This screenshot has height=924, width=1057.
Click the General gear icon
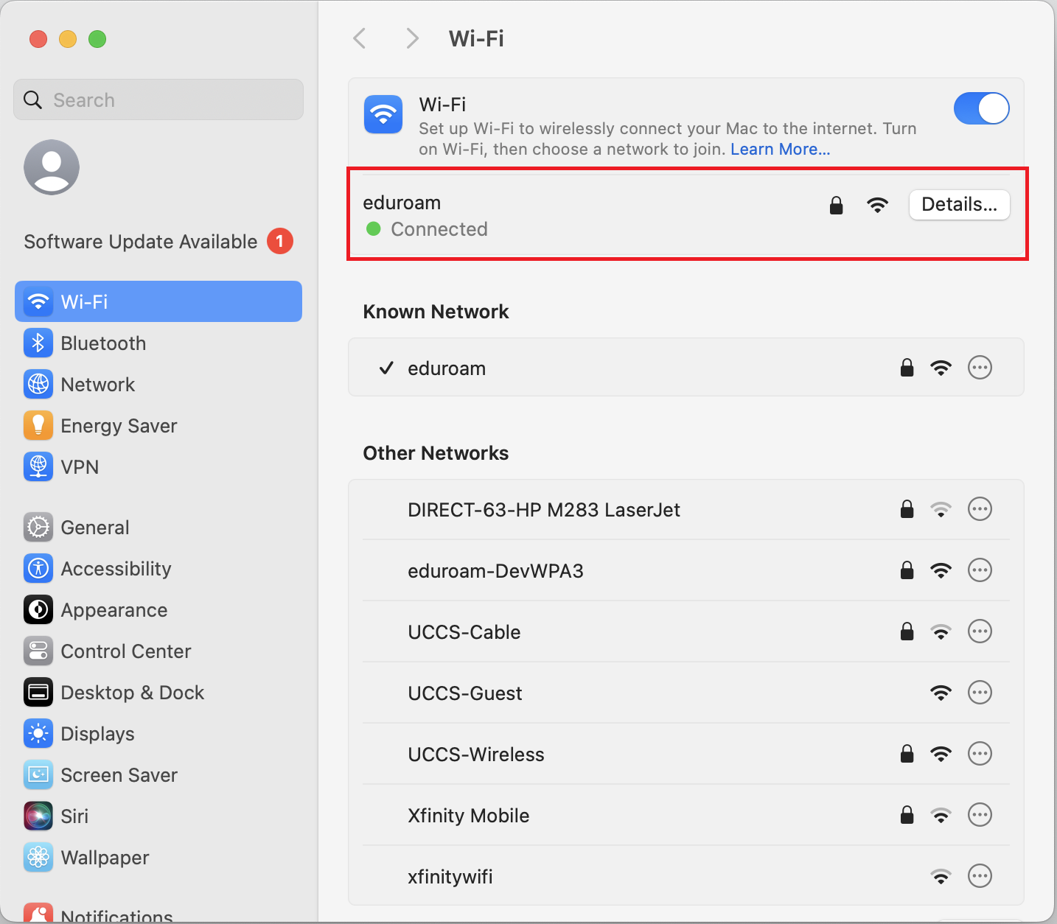click(38, 527)
